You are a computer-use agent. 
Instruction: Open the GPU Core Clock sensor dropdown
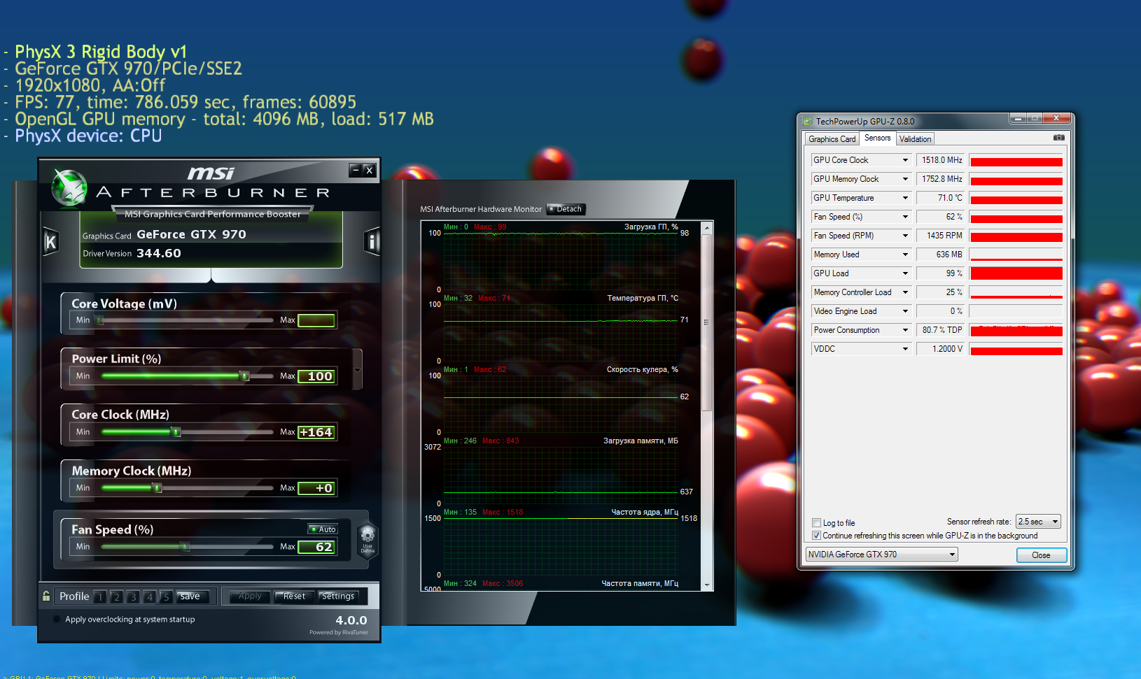[x=905, y=160]
